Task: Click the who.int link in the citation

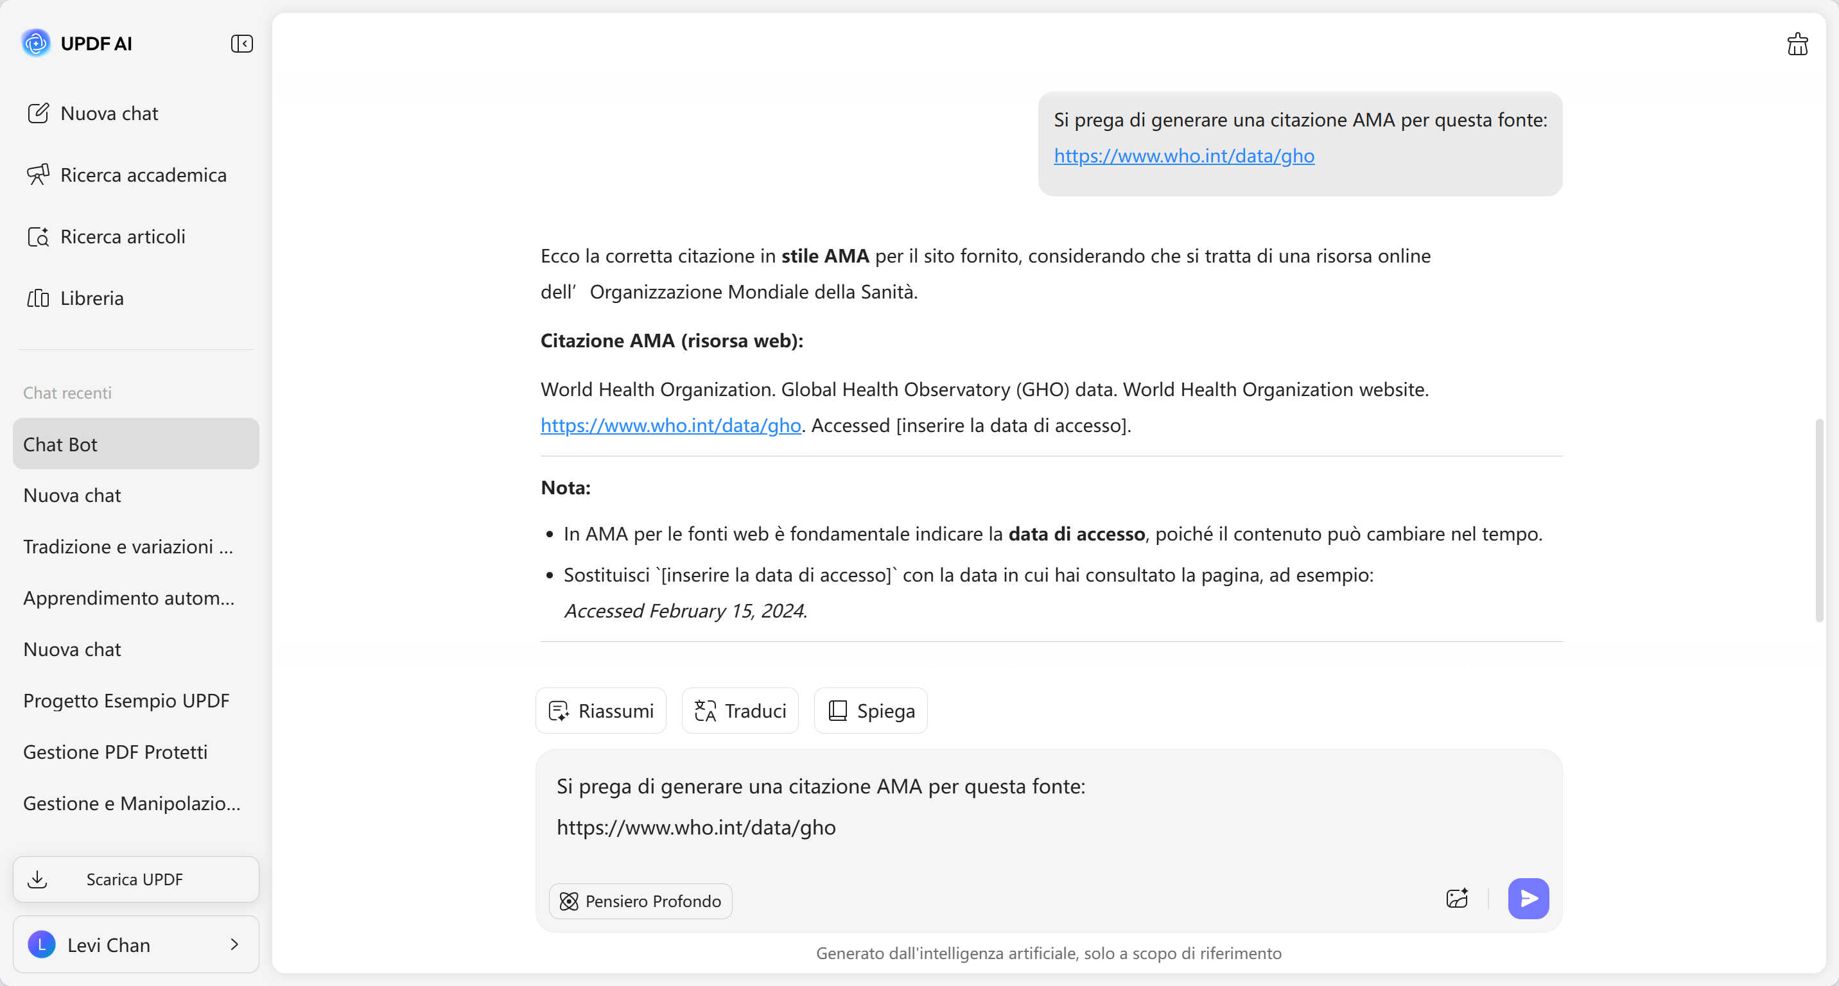Action: (x=670, y=425)
